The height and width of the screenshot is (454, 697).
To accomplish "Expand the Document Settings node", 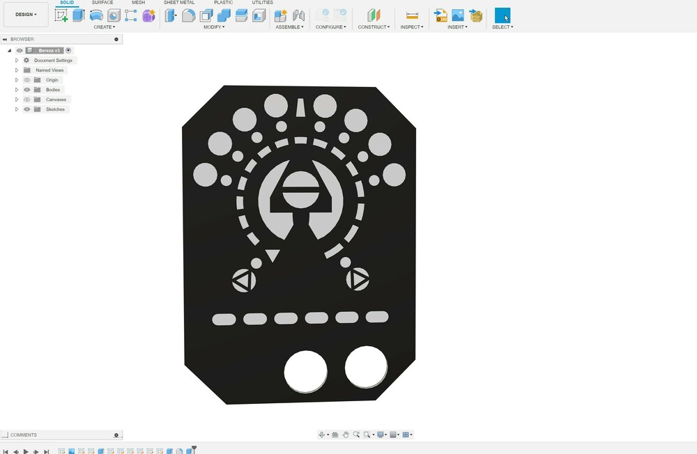I will tap(17, 61).
